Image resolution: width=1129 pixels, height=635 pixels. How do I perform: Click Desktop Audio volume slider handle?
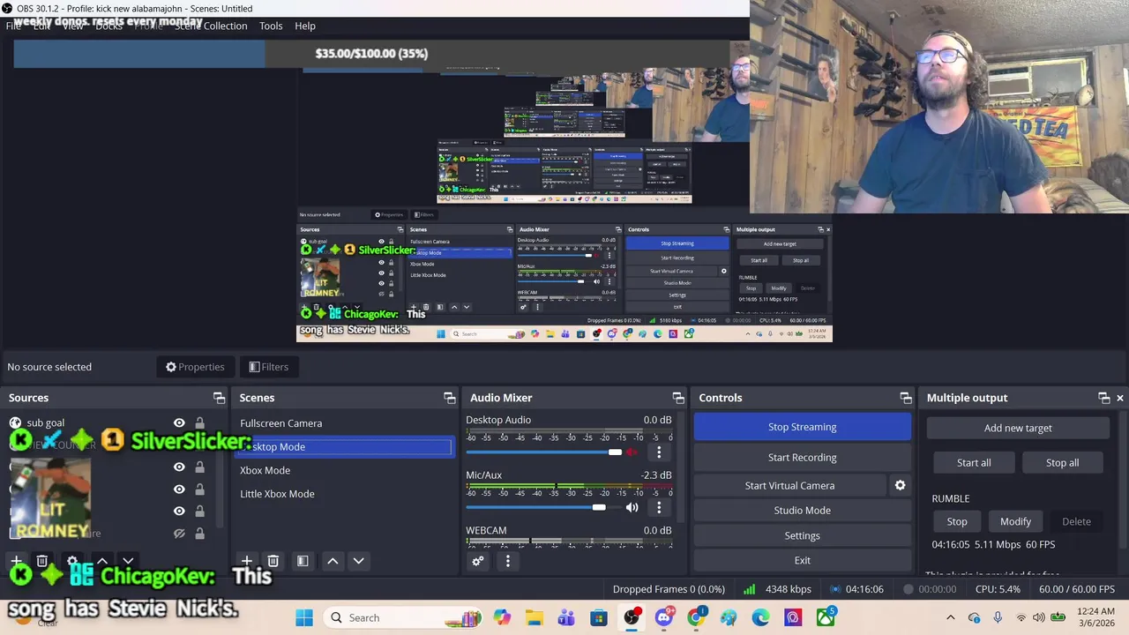(x=615, y=452)
